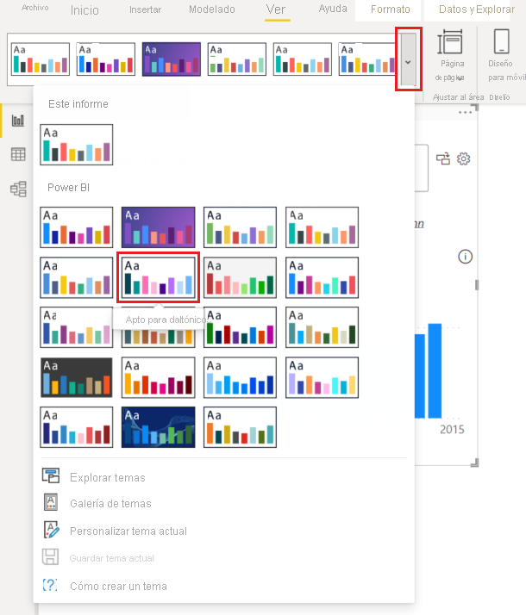Screen dimensions: 526x615
Task: Click the Guardar tema actual disk icon
Action: point(50,556)
